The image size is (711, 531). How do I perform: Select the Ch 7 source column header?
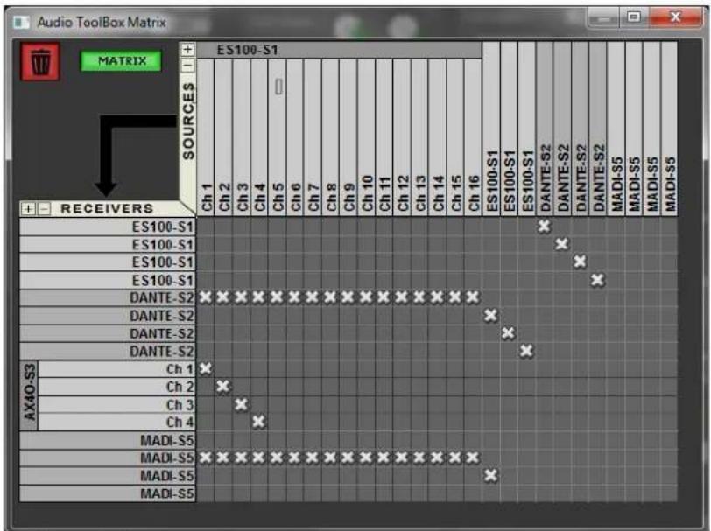tap(312, 136)
